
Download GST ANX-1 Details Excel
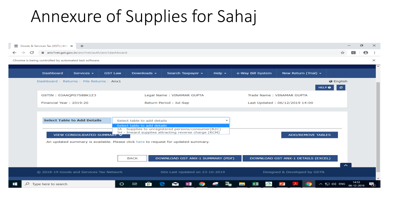[290, 158]
